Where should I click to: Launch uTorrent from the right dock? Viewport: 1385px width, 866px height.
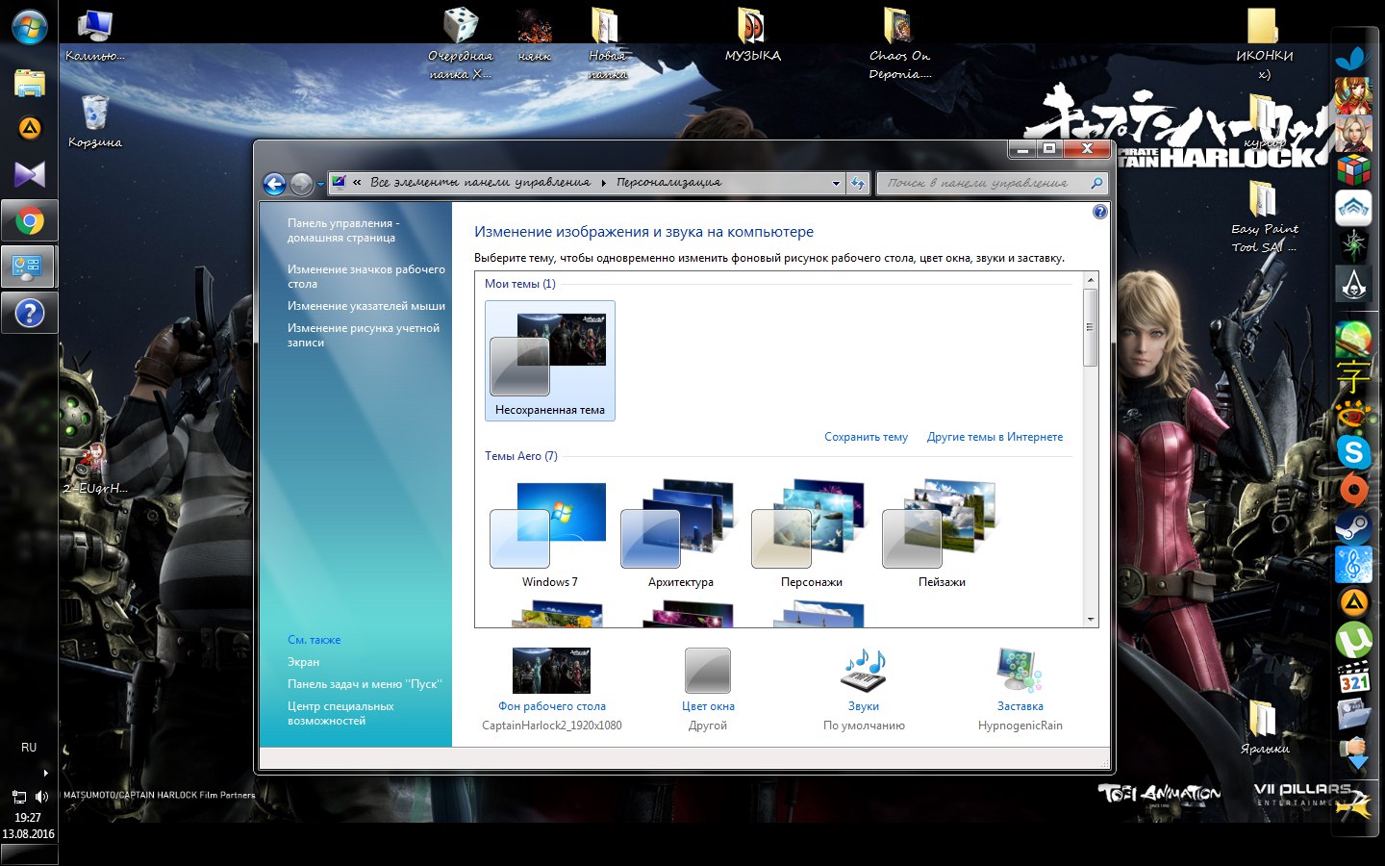pos(1354,641)
